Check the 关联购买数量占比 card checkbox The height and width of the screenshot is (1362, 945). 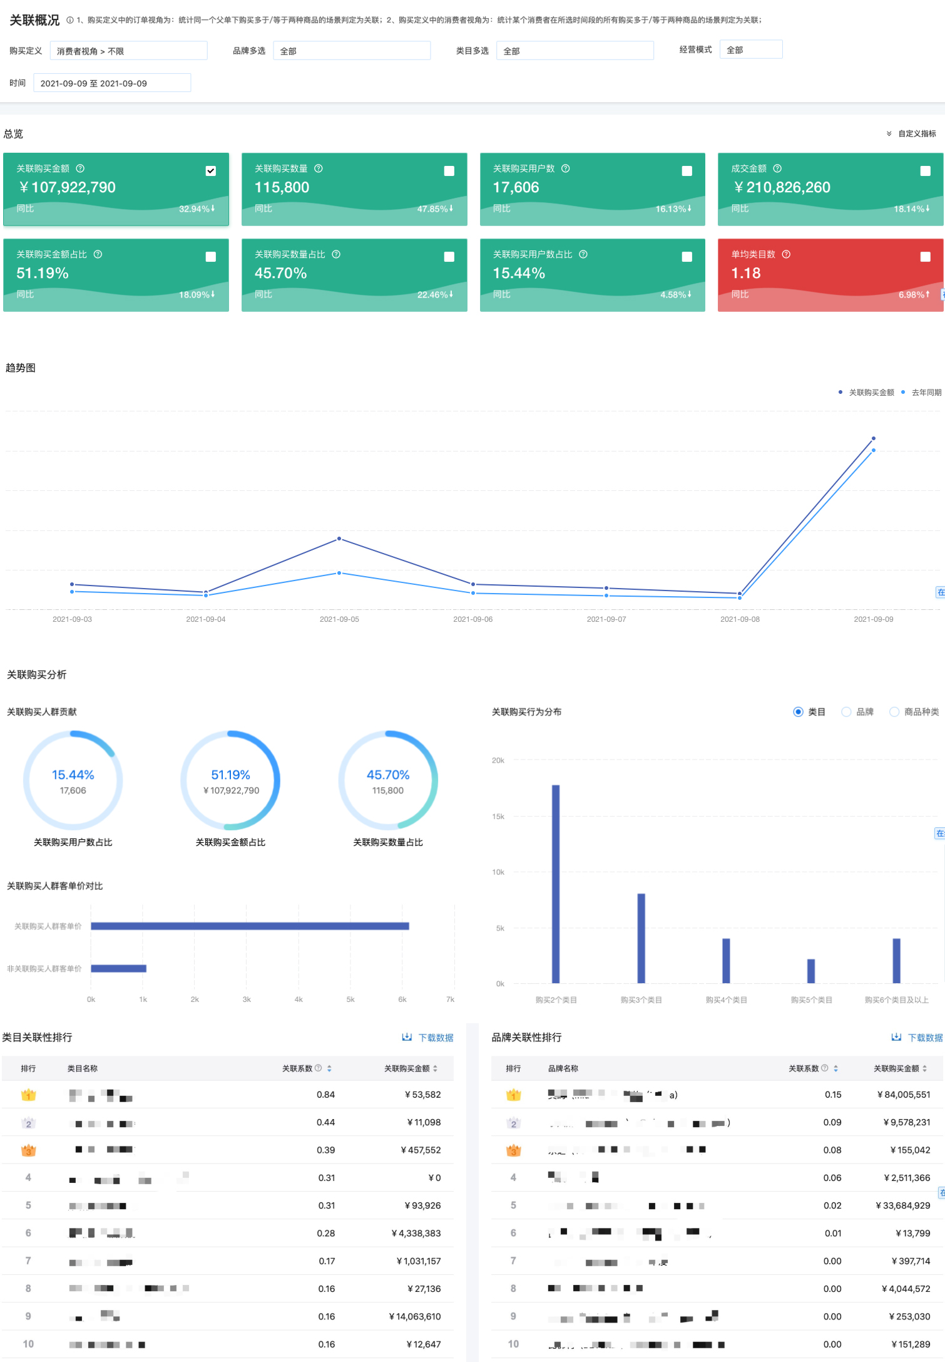449,257
